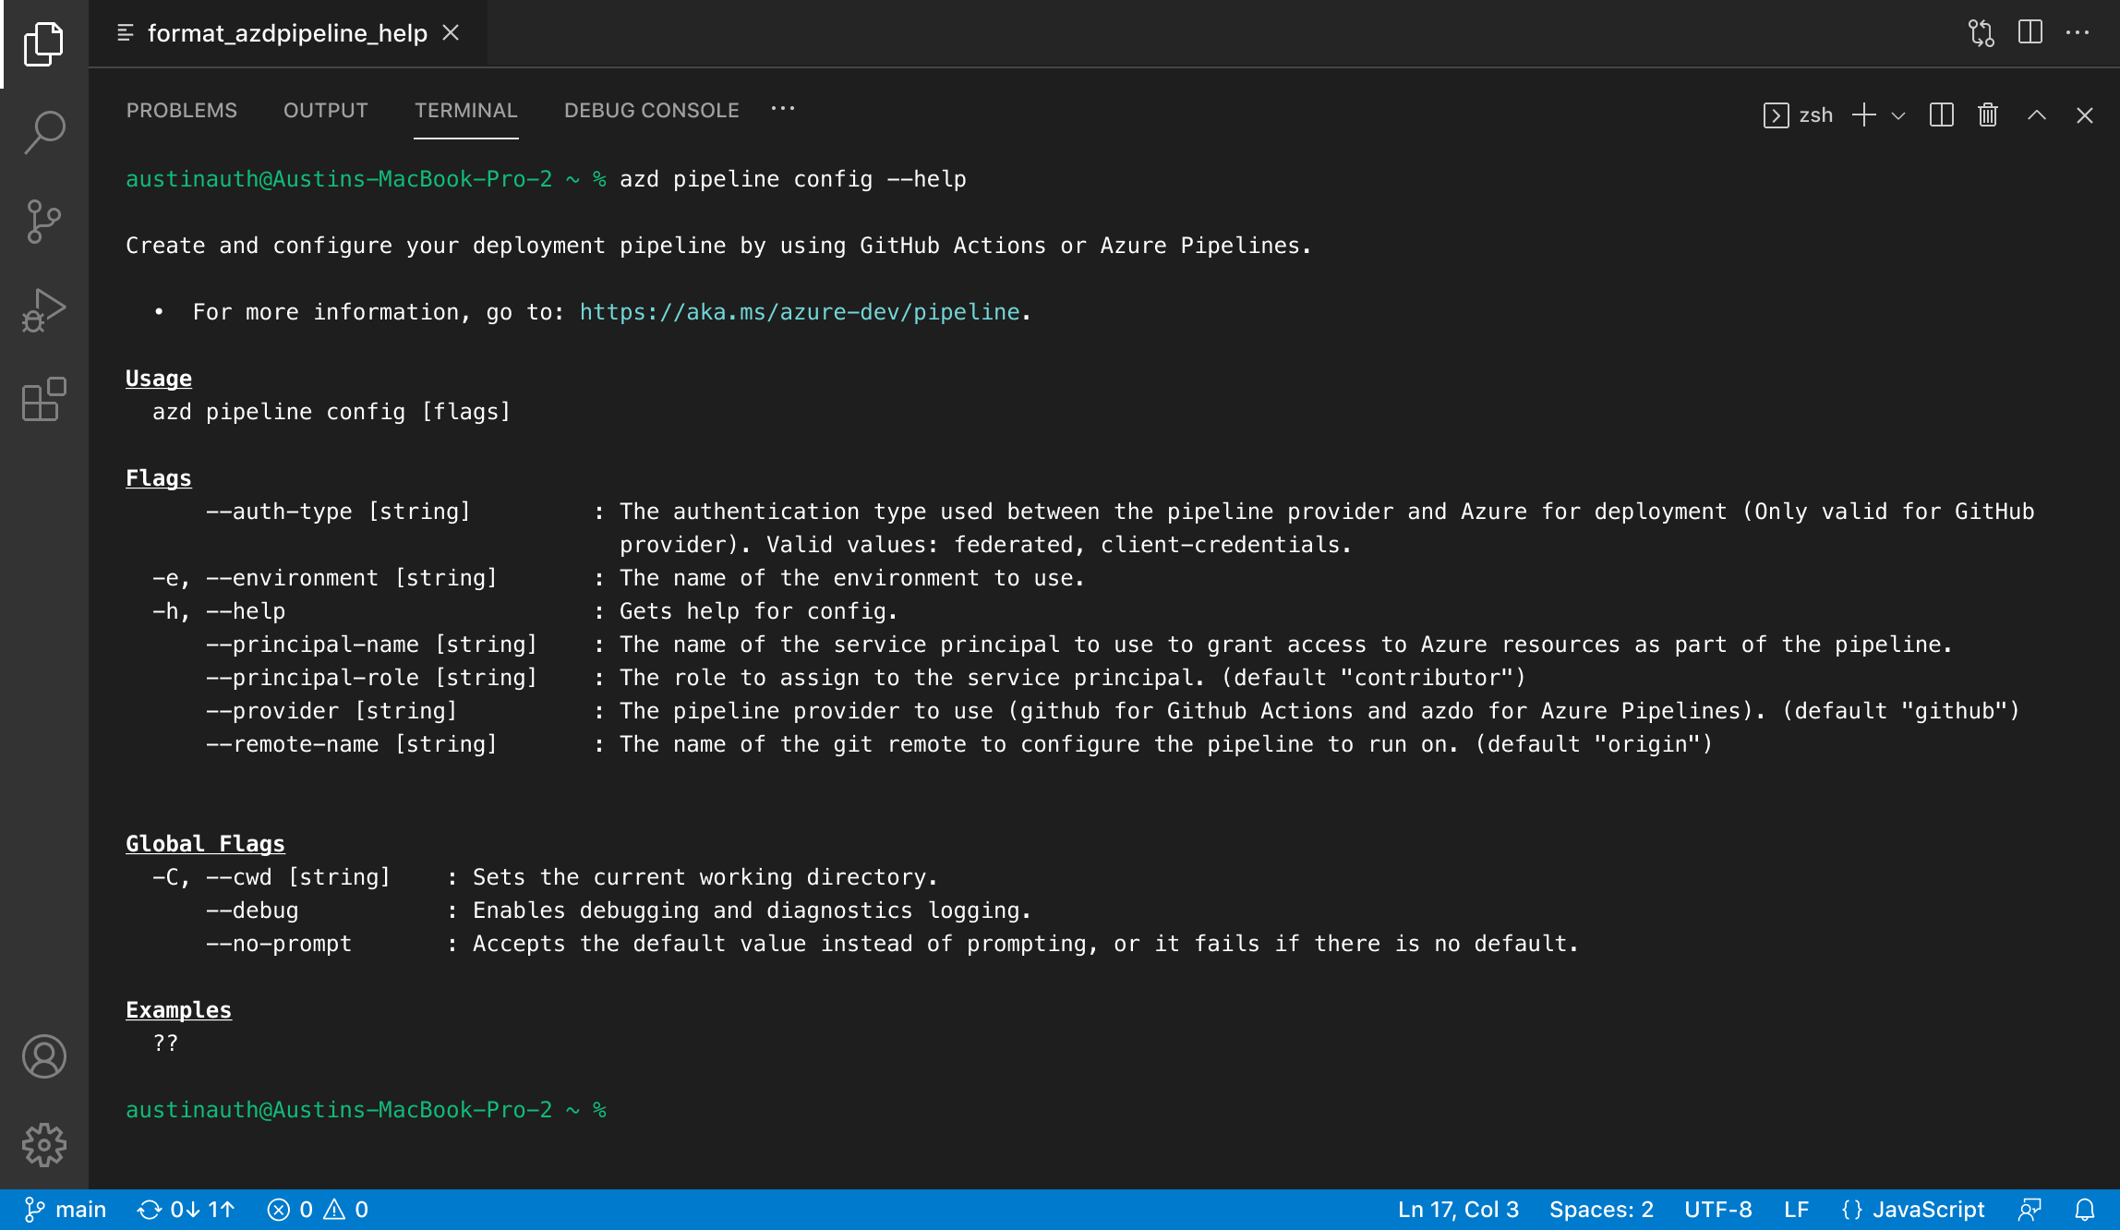Open the Explorer view
Image resolution: width=2120 pixels, height=1230 pixels.
45,43
